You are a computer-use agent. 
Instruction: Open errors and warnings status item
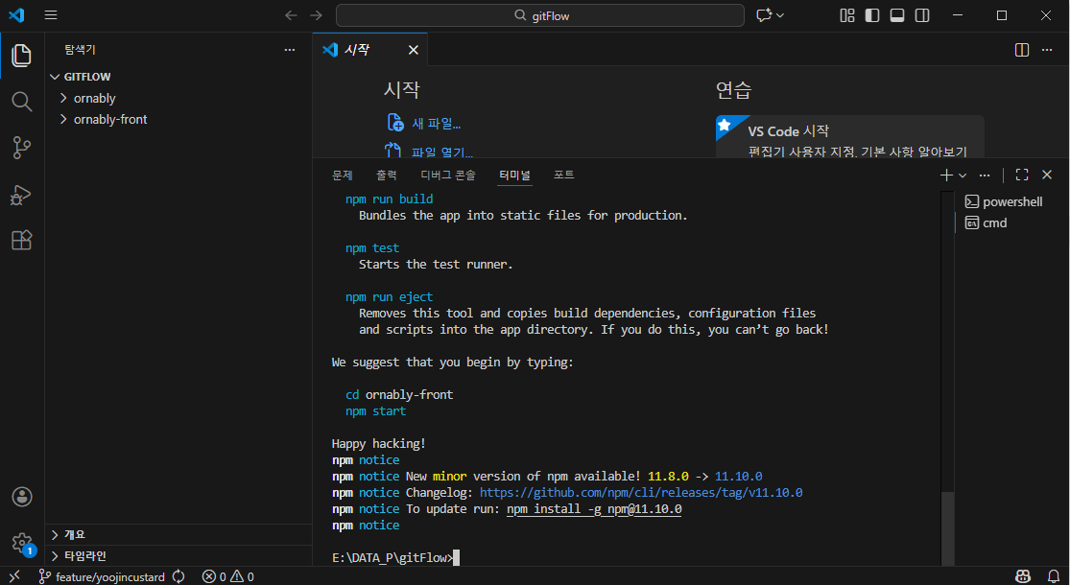(x=228, y=576)
